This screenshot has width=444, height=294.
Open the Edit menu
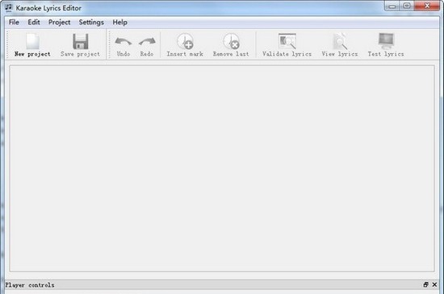click(34, 23)
